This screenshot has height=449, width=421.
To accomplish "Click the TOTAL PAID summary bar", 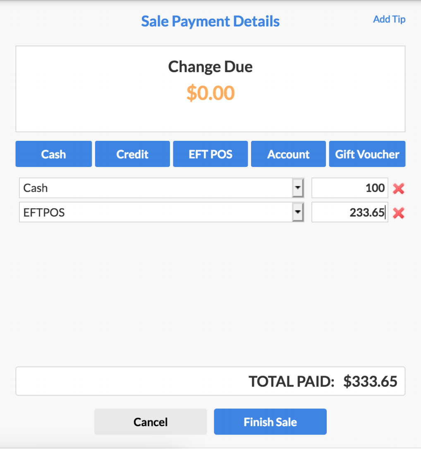I will click(210, 381).
